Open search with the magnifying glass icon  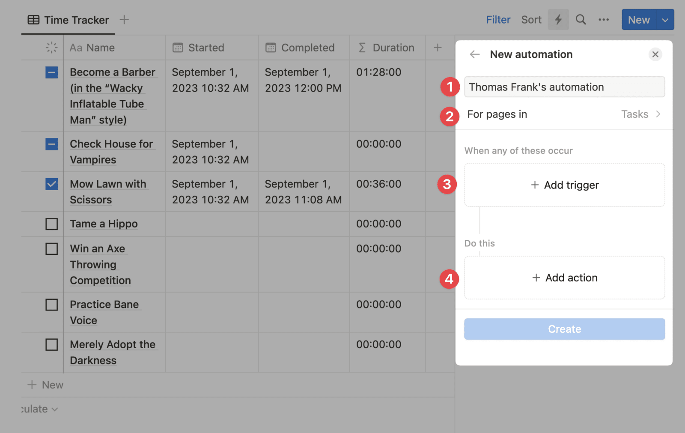[x=581, y=19]
